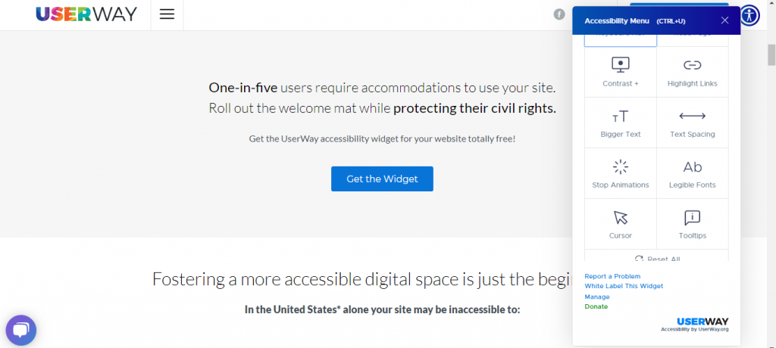
Task: Open the Manage link
Action: (x=597, y=297)
